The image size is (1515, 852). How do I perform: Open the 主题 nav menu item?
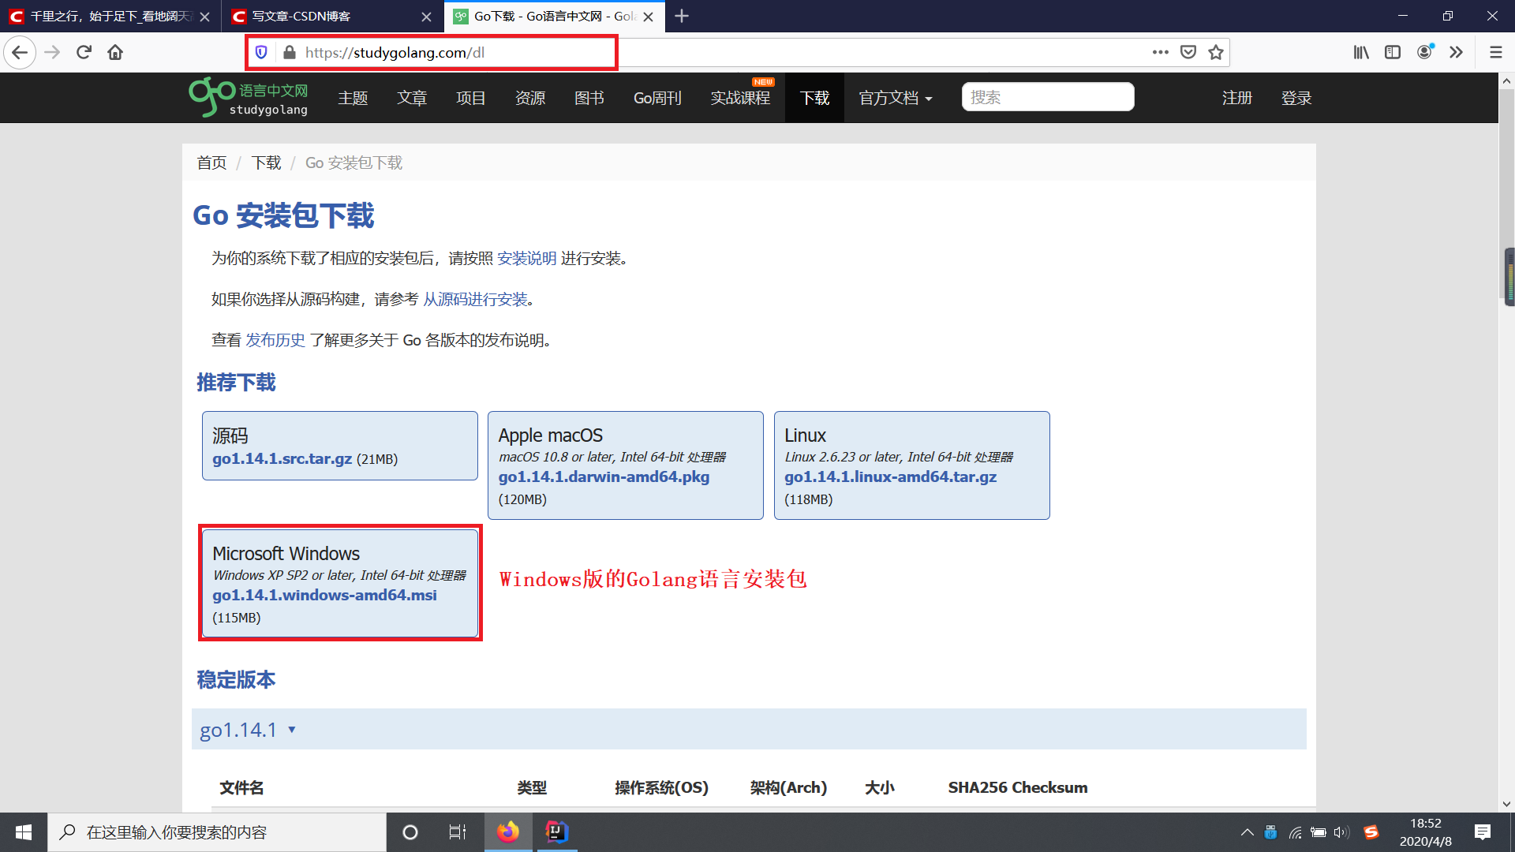pos(353,98)
